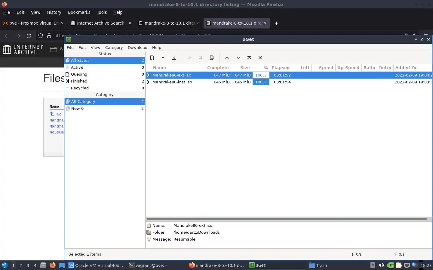Click the uGet app icon in title bar
Viewport: 433px width, 270px height.
(69, 39)
